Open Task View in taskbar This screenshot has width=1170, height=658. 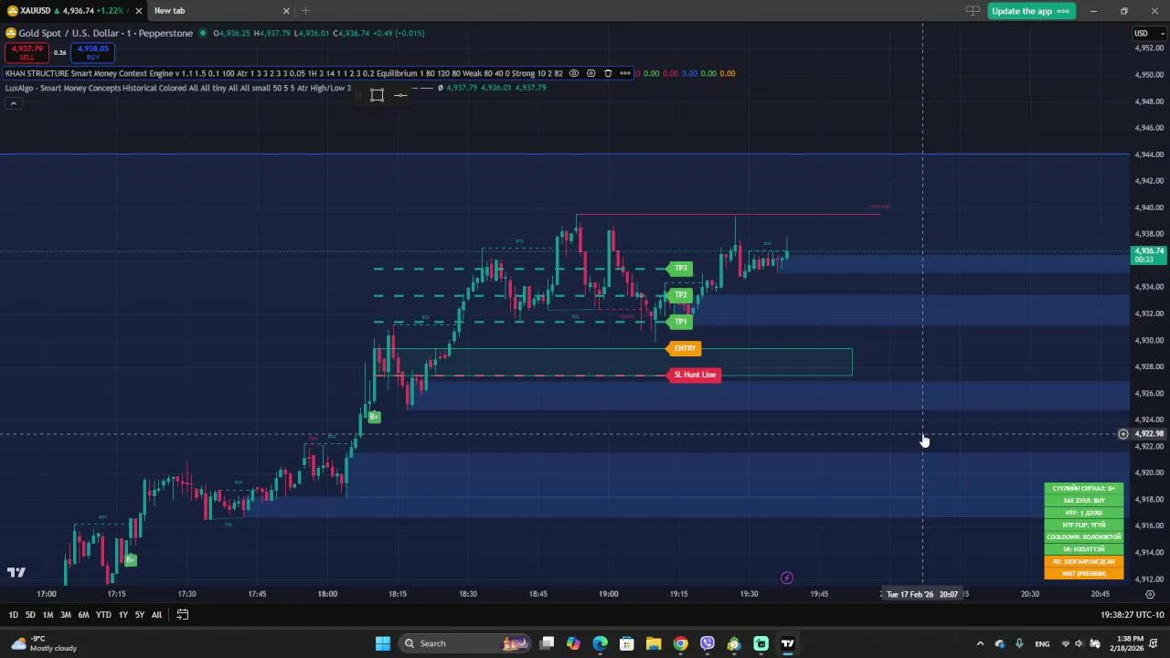coord(547,643)
